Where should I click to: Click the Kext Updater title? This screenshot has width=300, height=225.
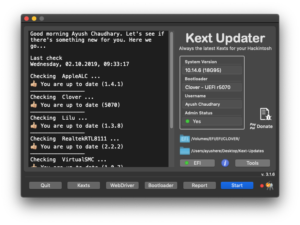pyautogui.click(x=225, y=38)
